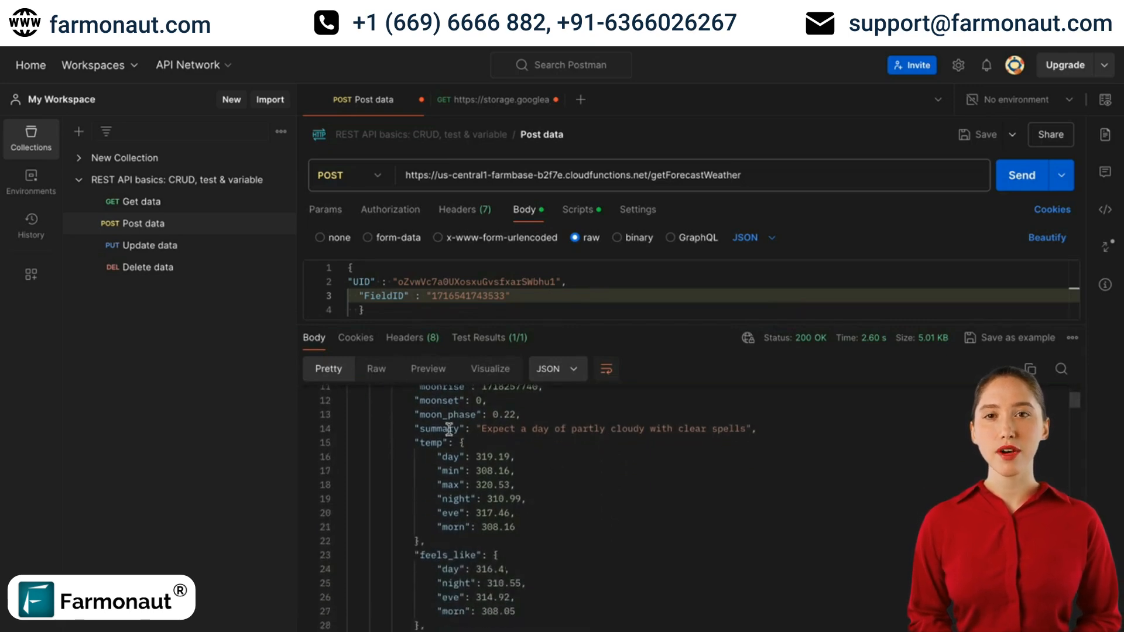
Task: Click the Notifications bell icon in toolbar
Action: click(988, 65)
